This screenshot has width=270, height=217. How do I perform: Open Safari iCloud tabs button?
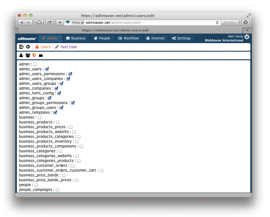tap(39, 22)
